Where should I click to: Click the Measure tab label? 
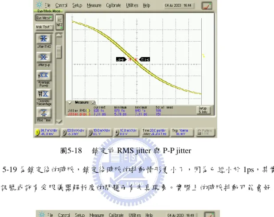point(82,102)
